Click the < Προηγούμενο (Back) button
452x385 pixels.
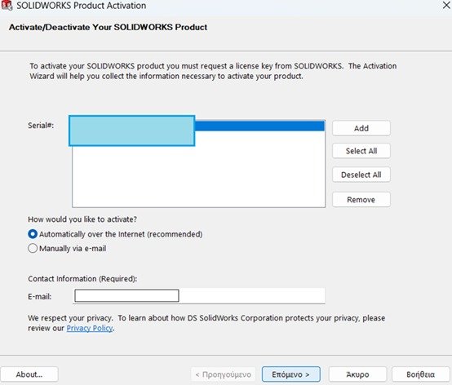[x=224, y=374]
